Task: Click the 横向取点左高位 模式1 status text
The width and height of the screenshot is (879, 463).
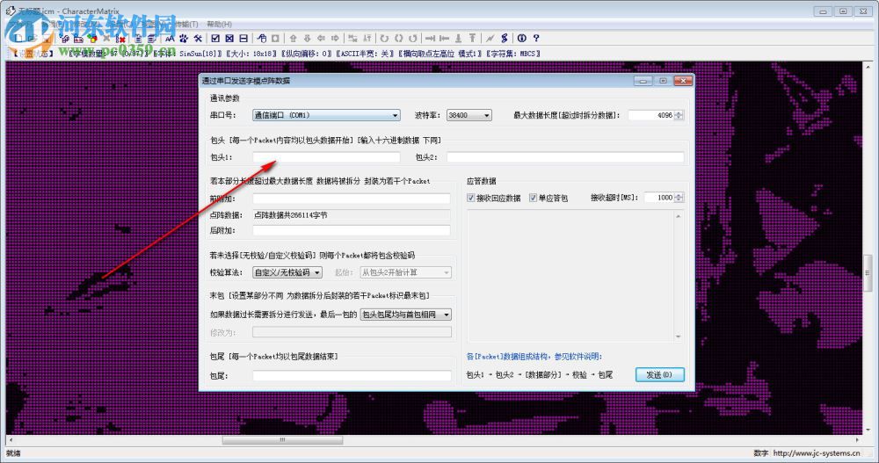Action: click(440, 54)
